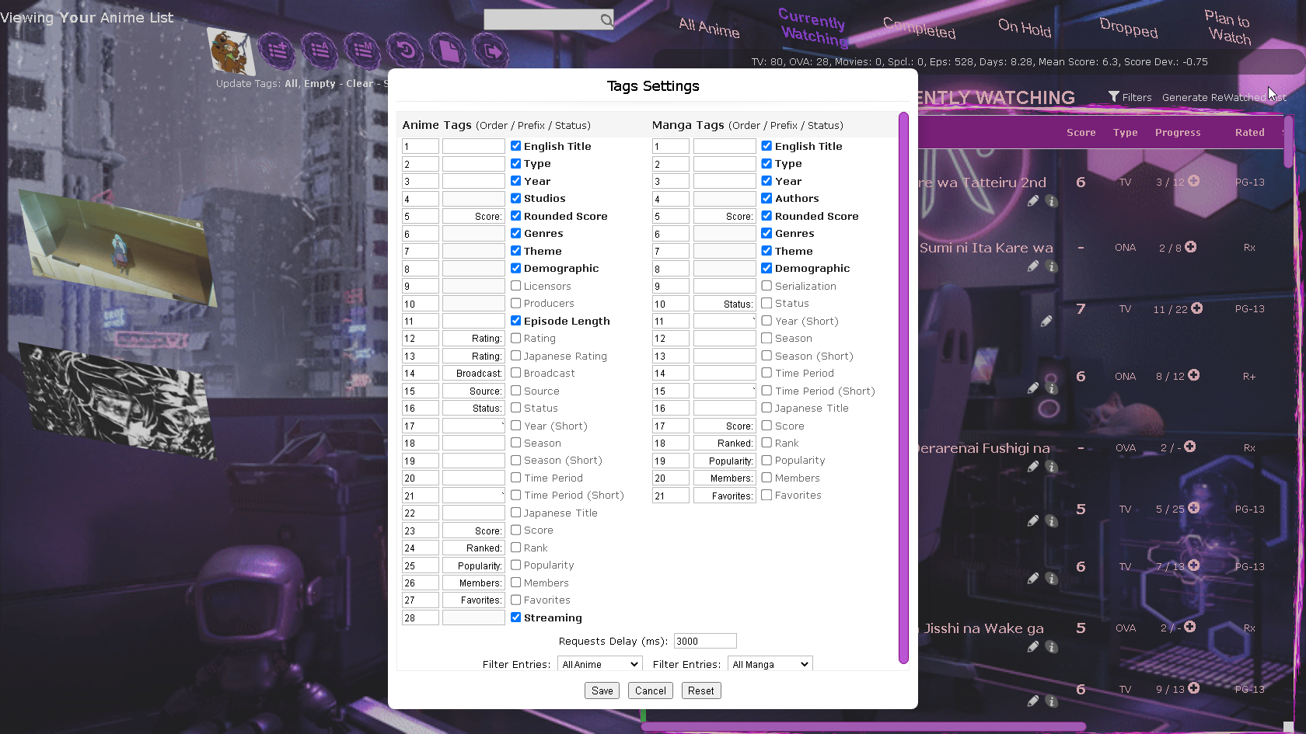This screenshot has width=1306, height=734.
Task: Click edit pencil under Sumi ni Ita Kare wa
Action: tap(1033, 266)
